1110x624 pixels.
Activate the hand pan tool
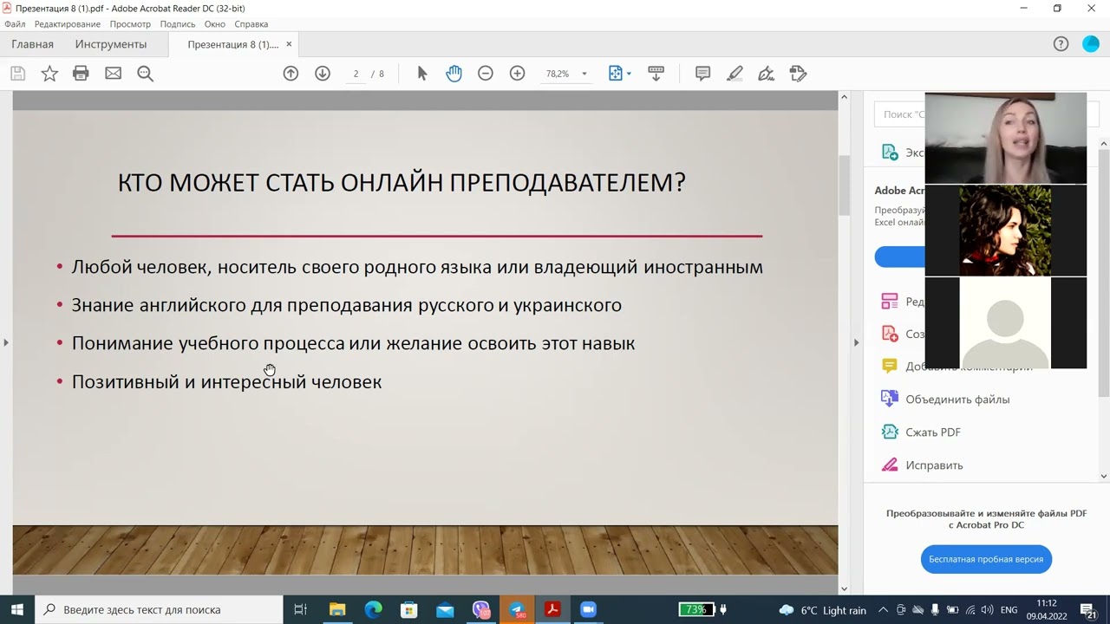[x=454, y=74]
